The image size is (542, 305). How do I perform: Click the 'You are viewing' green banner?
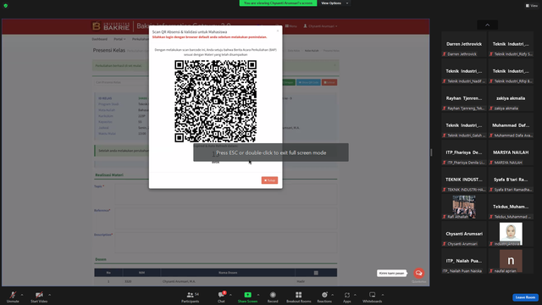(x=278, y=3)
